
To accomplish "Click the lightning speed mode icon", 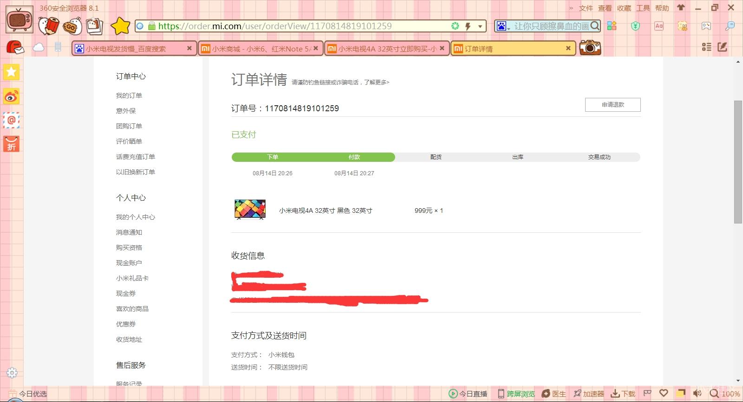I will point(468,26).
